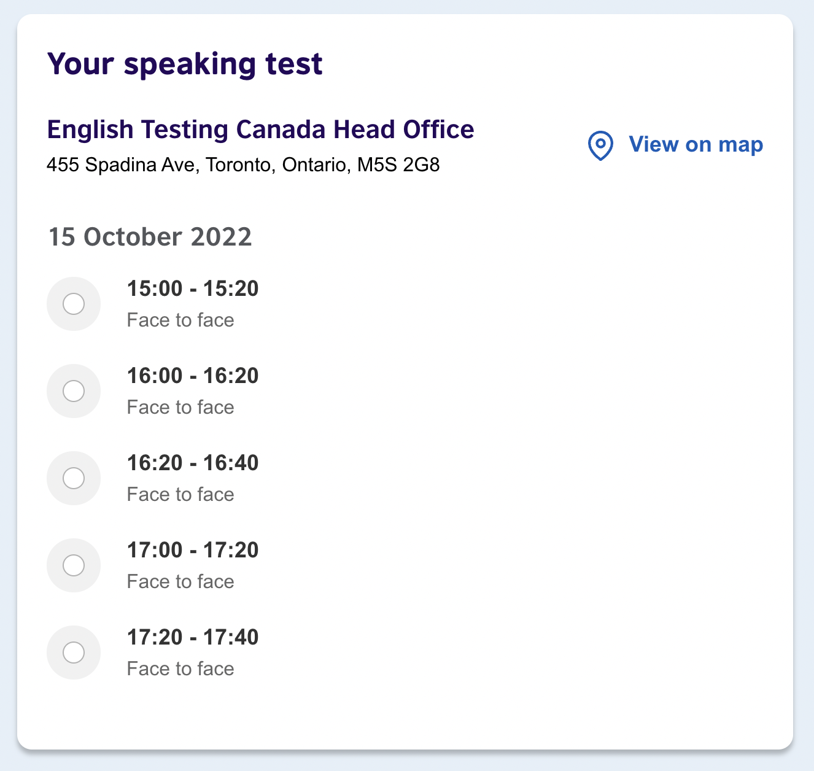Viewport: 814px width, 771px height.
Task: Click the 17:20 - 17:40 time text
Action: coord(193,637)
